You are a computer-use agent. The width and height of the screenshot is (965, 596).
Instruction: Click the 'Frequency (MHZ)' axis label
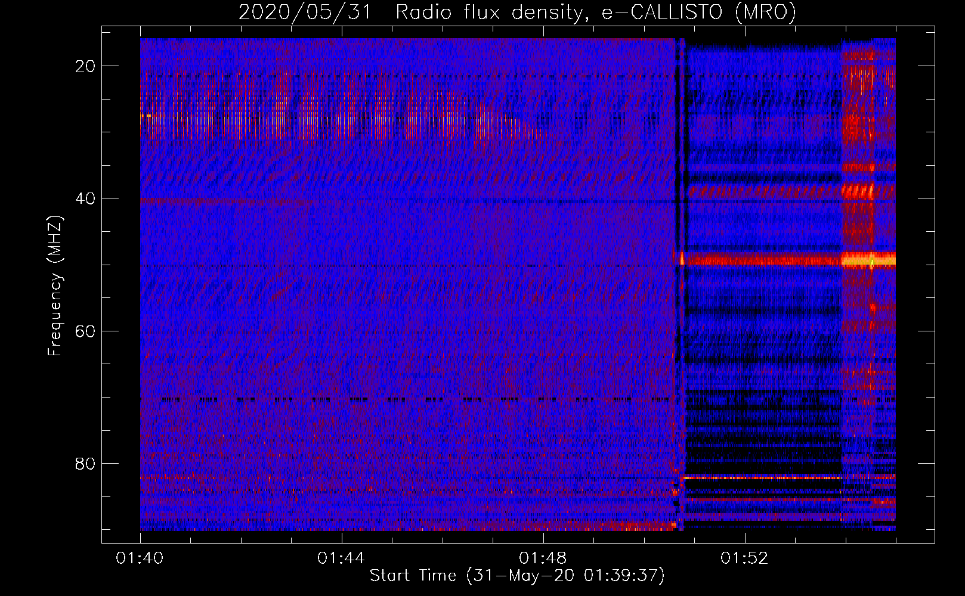(x=55, y=286)
